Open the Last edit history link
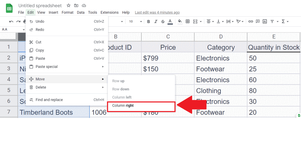Screen dimensions: 301x148 157,12
